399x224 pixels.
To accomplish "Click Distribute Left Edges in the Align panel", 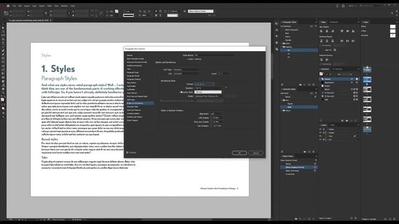I will click(342, 40).
